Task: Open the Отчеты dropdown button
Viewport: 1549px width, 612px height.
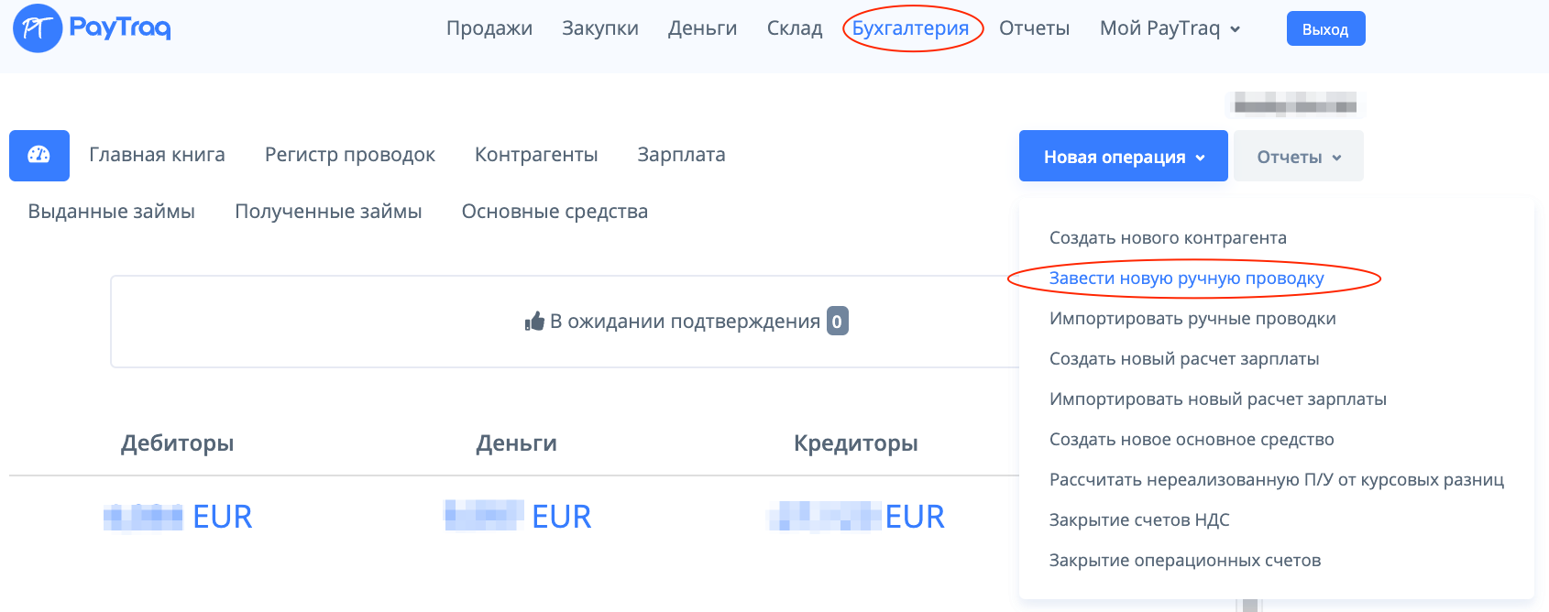Action: (1298, 157)
